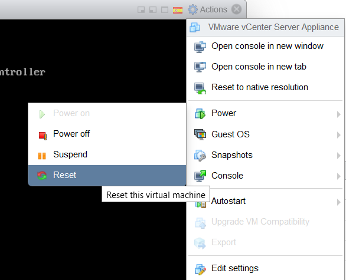Click the Edit settings pencil icon
Viewport: 346px width, 280px height.
point(200,269)
